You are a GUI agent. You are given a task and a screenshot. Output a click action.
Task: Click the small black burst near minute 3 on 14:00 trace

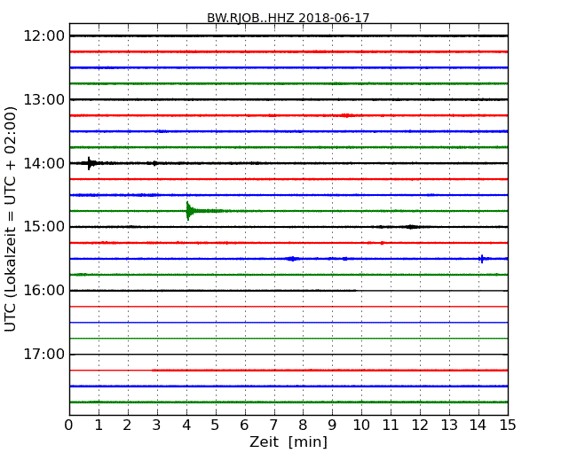pos(155,163)
